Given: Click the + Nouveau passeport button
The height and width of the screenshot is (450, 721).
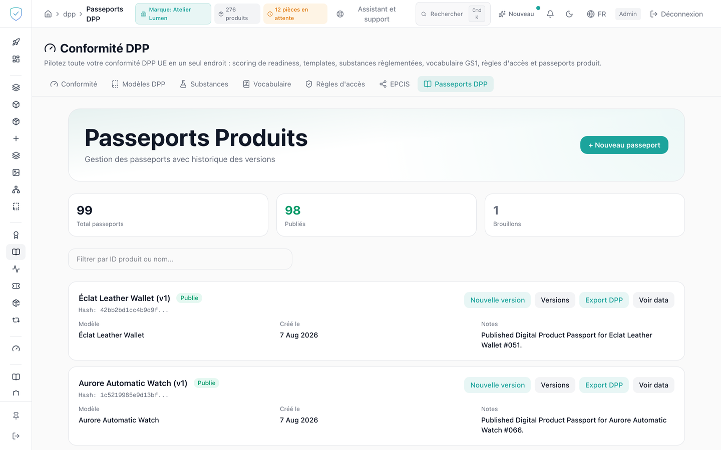Looking at the screenshot, I should point(624,145).
